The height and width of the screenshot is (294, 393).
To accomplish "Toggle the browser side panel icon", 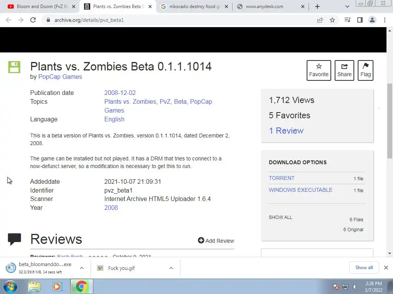I will [x=360, y=20].
